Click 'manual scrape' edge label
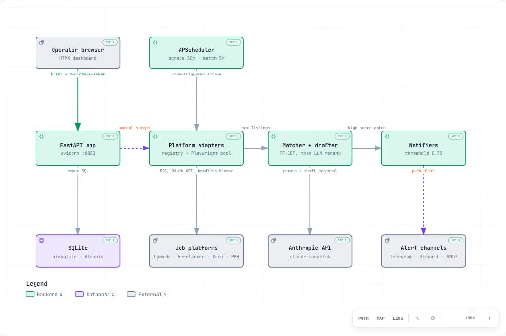 click(x=135, y=128)
